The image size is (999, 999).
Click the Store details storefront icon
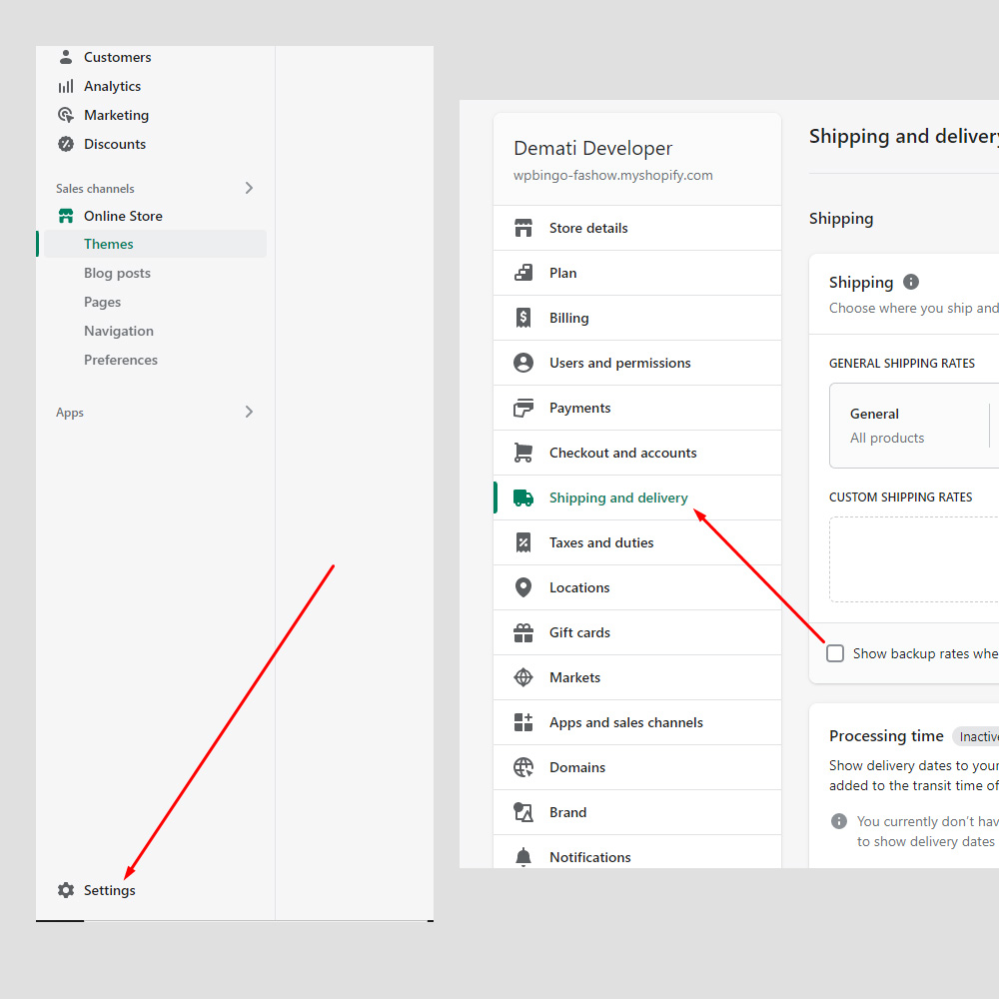click(x=523, y=228)
